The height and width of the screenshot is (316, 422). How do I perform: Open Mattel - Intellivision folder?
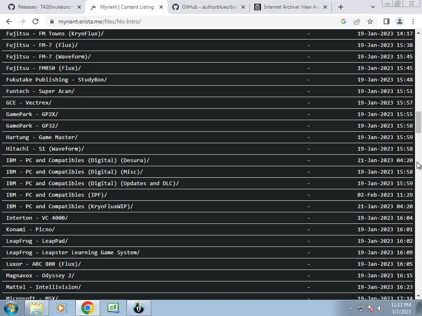tap(43, 287)
